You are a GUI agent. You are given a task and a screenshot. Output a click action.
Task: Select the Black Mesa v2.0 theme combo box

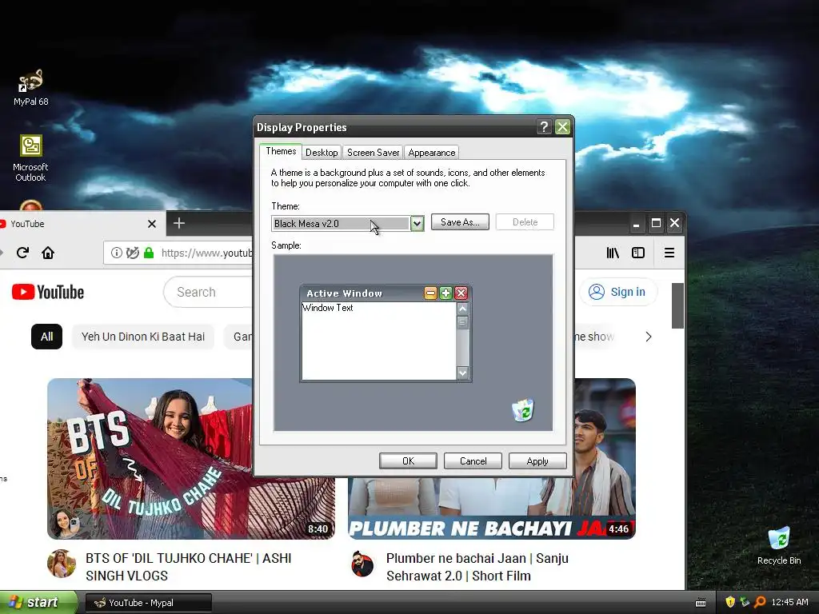348,224
